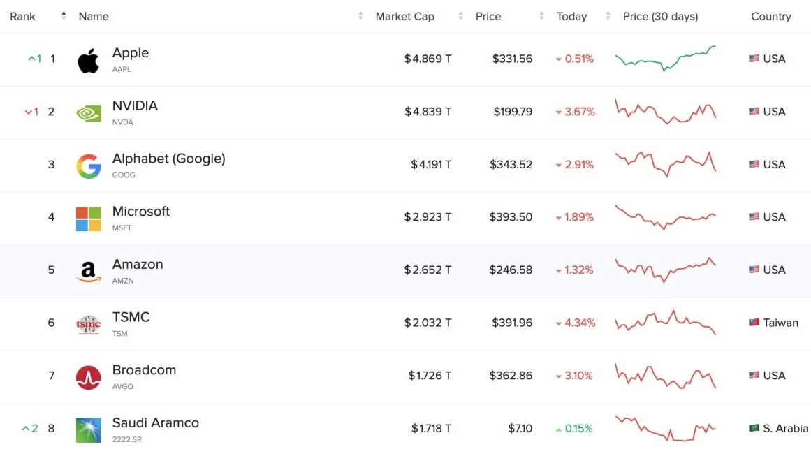The width and height of the screenshot is (811, 456).
Task: Click the USA flag in Apple row
Action: click(754, 59)
